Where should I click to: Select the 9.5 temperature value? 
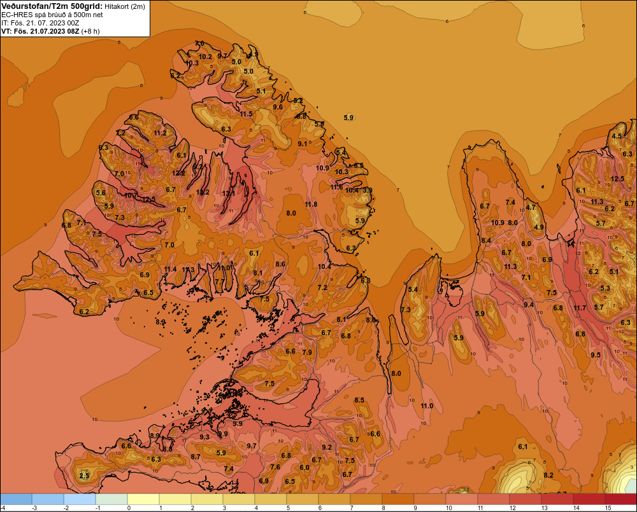click(596, 355)
